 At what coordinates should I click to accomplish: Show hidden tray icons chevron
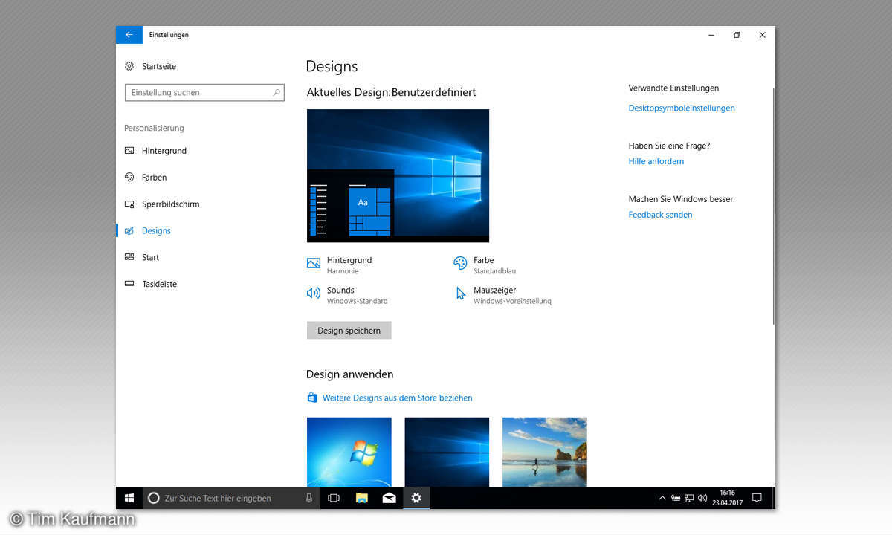click(662, 498)
